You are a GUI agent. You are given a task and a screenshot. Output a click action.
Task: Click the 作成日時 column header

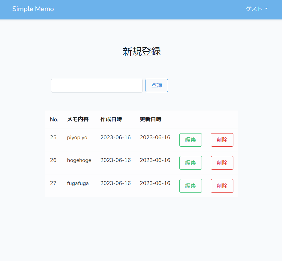point(111,119)
